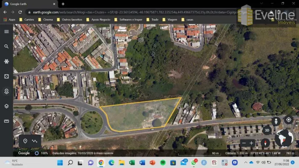
Task: Open the Softwares e Insper bookmark folder
Action: (x=128, y=20)
